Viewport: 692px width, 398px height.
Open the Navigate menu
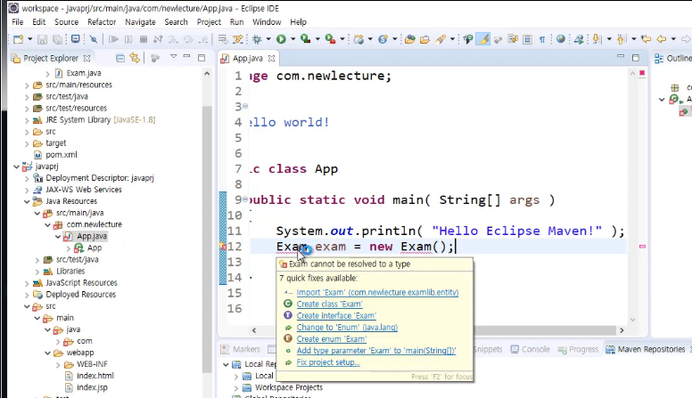[x=140, y=22]
